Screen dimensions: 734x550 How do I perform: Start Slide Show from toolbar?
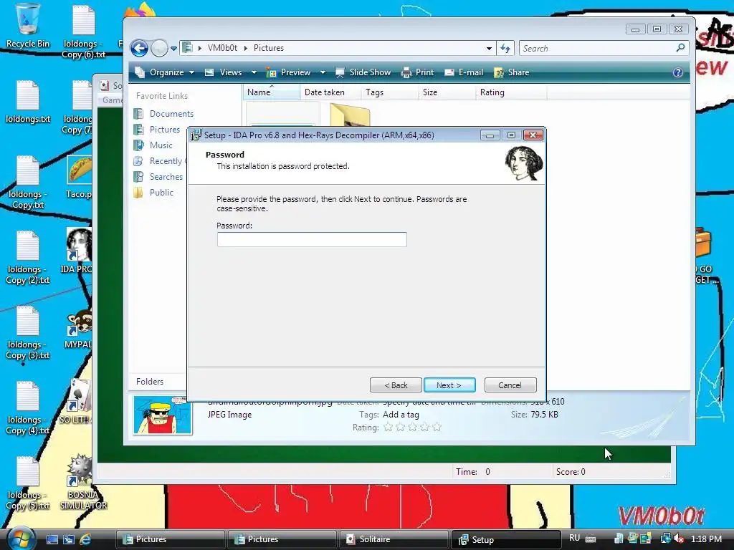[x=363, y=72]
